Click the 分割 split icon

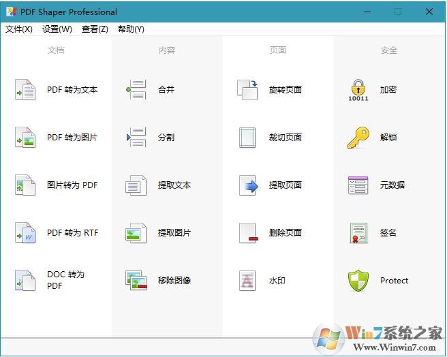136,138
